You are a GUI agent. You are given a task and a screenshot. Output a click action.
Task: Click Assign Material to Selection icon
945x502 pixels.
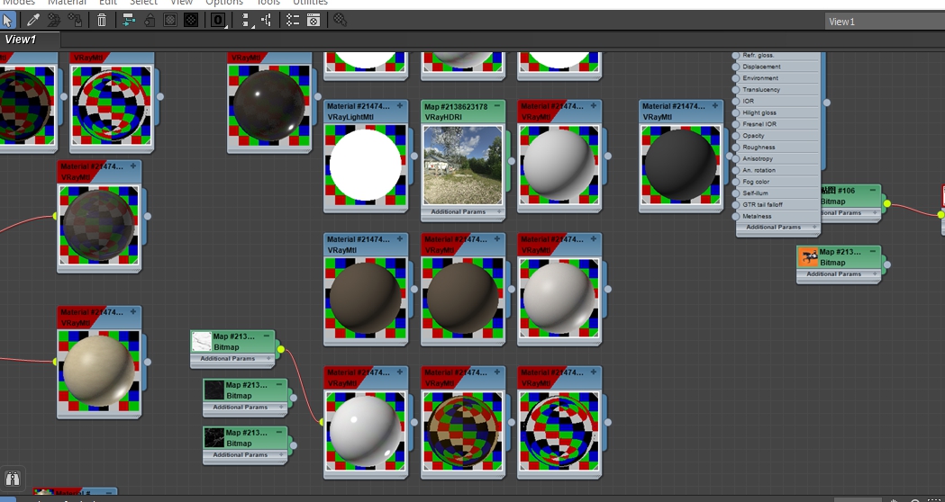tap(75, 19)
